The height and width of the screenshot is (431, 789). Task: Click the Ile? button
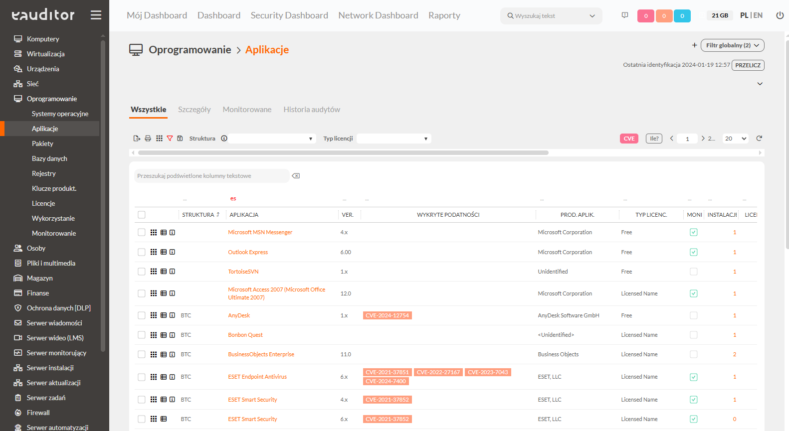pyautogui.click(x=654, y=139)
